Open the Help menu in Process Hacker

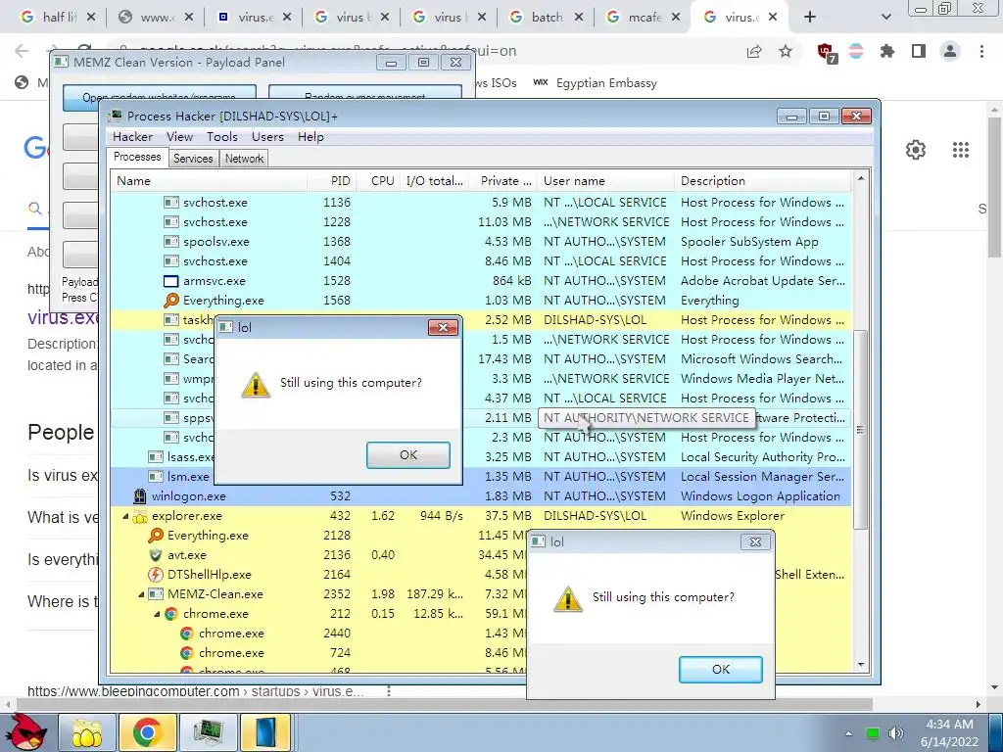[310, 137]
